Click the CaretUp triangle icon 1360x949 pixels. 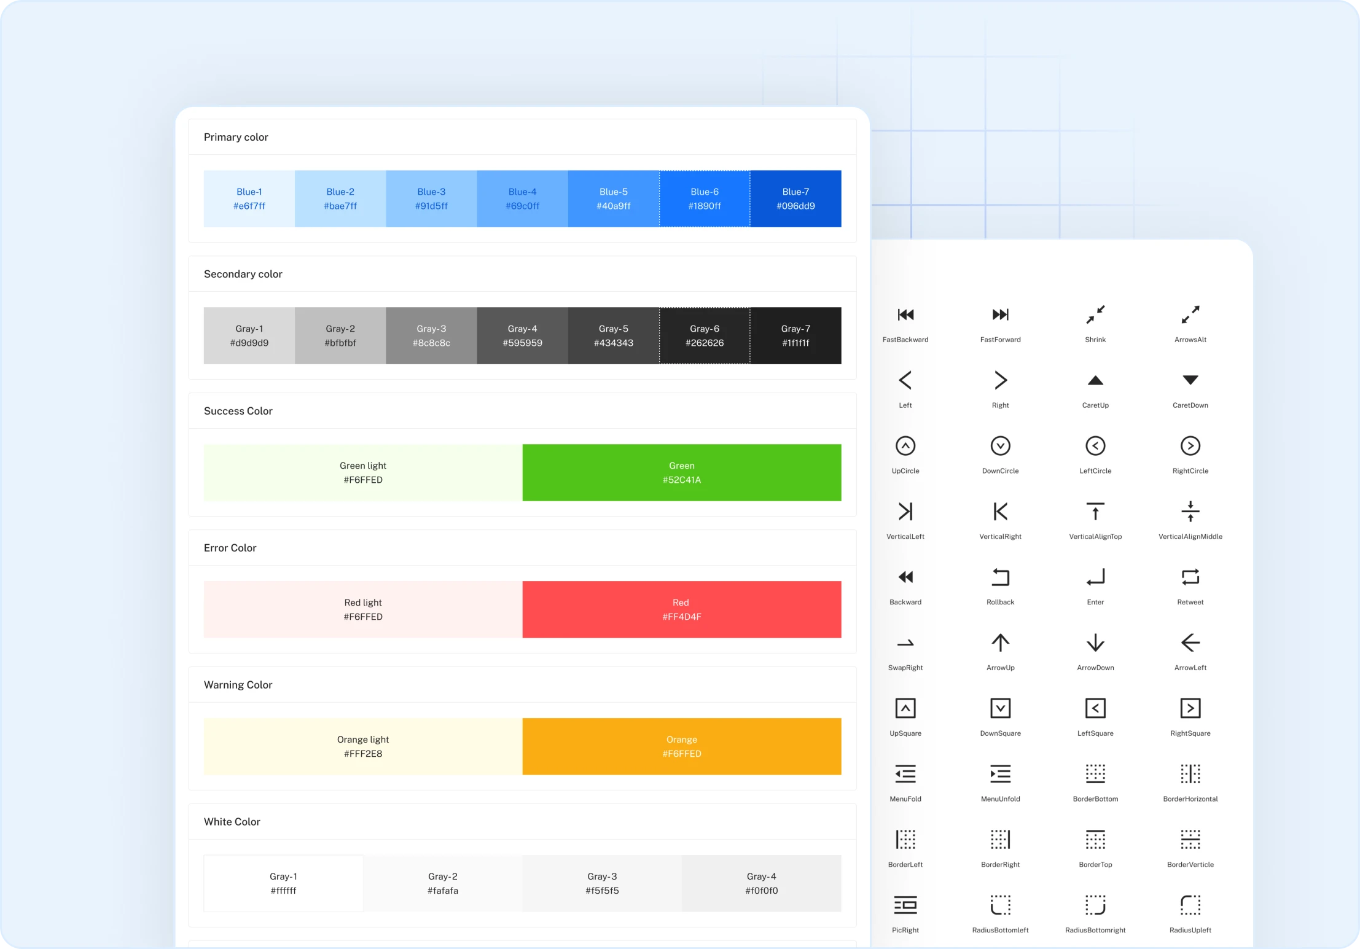[1095, 381]
